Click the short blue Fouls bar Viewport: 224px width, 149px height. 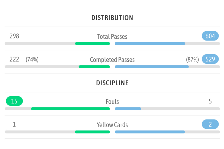(x=128, y=109)
